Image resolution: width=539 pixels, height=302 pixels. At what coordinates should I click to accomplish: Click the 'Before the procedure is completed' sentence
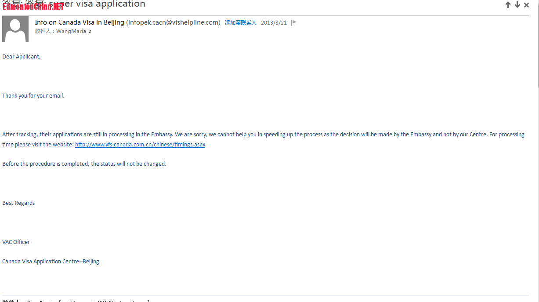coord(84,164)
